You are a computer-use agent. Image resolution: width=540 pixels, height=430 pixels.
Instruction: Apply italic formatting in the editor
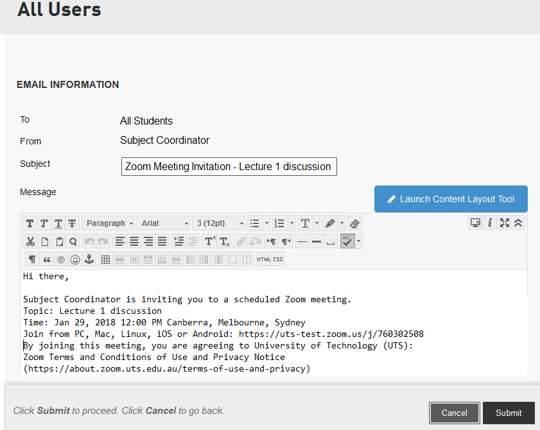(44, 223)
